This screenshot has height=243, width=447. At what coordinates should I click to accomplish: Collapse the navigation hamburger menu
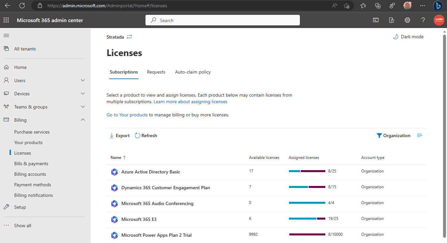coord(6,36)
